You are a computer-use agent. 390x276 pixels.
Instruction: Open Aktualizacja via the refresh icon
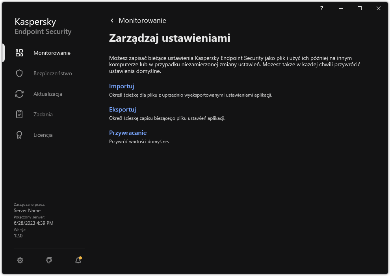coord(19,93)
